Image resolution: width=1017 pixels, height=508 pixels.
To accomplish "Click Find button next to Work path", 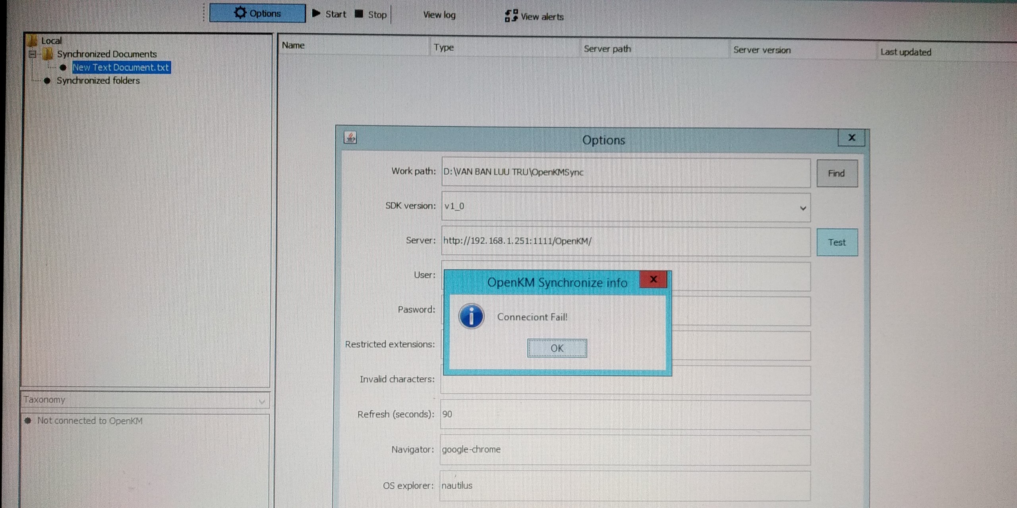I will point(837,173).
